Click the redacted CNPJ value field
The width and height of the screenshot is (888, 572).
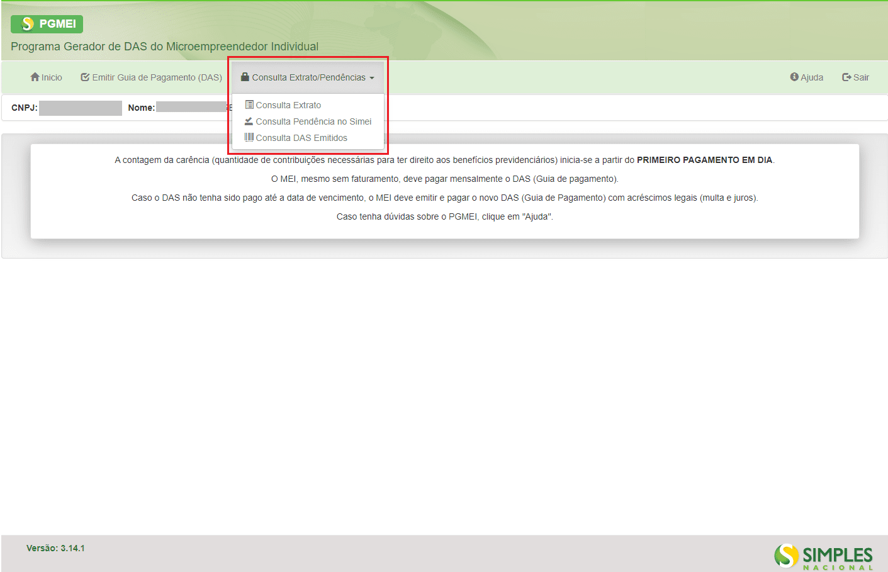click(81, 108)
